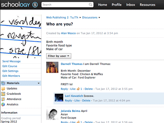Viewport: 164px width, 123px height.
Task: Click thumbs-up icon on Jolanda Beima post
Action: click(x=78, y=122)
